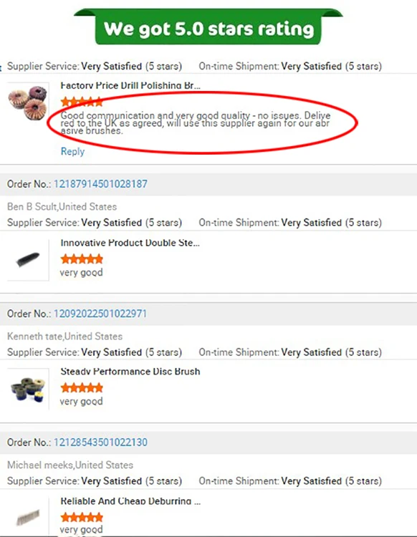The width and height of the screenshot is (417, 537).
Task: Open Innovative Product Double Ste... title
Action: pyautogui.click(x=130, y=243)
